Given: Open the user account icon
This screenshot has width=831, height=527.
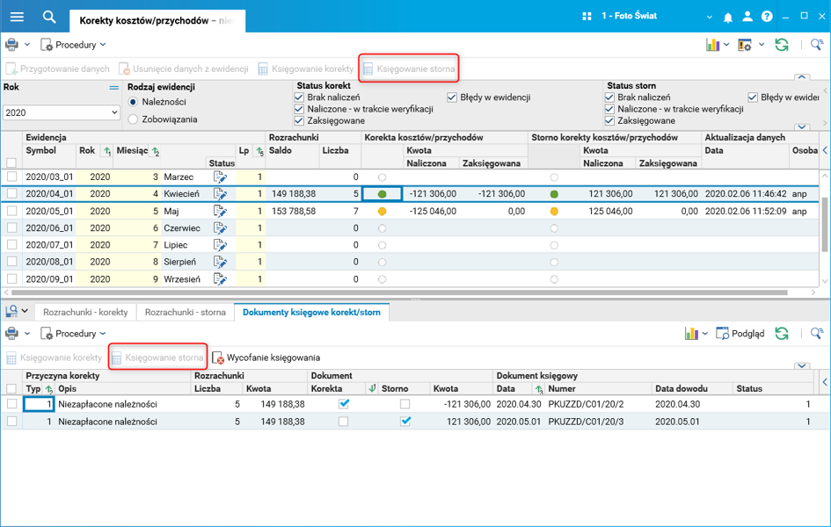Looking at the screenshot, I should click(x=747, y=17).
